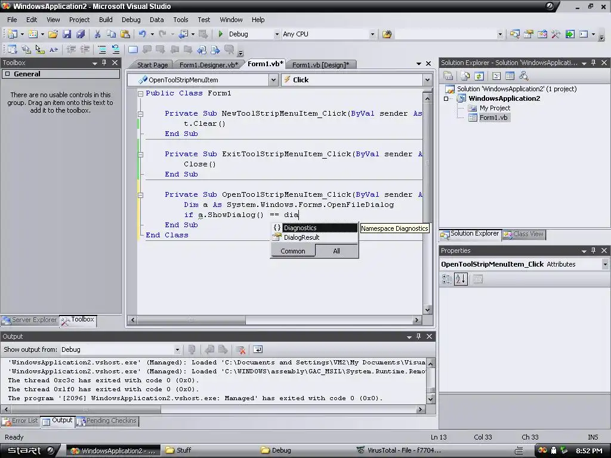Switch to the Form1.vb [Design]* tab

click(x=320, y=65)
